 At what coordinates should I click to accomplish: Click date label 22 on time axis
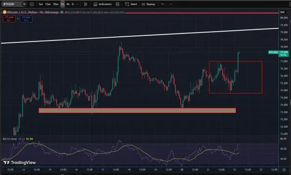[235, 169]
